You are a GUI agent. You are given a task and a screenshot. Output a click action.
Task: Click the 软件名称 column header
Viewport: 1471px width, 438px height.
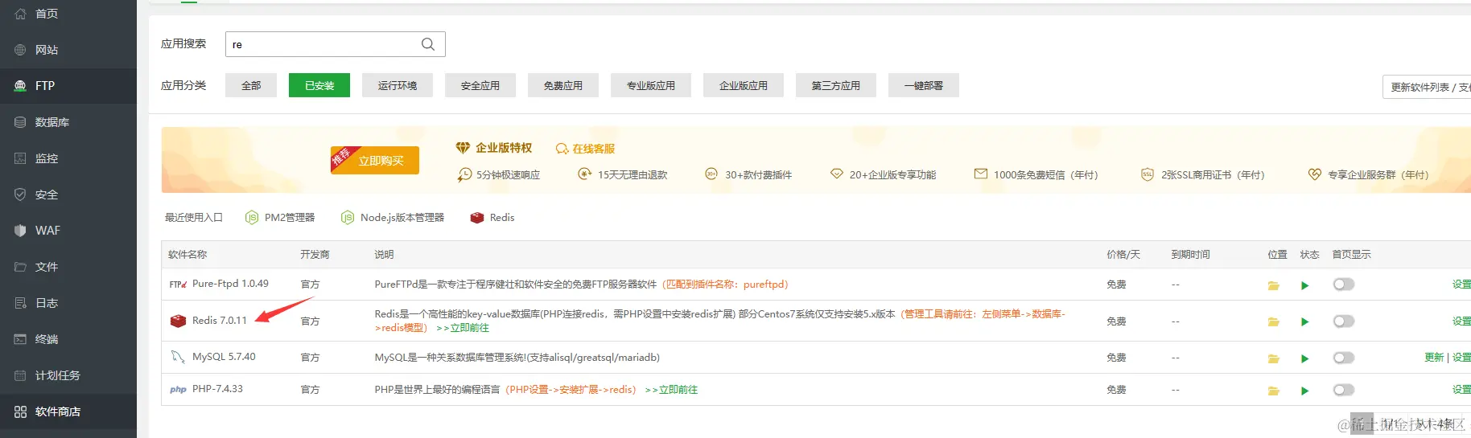click(x=187, y=255)
